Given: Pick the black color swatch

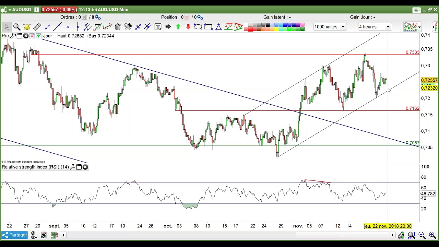Looking at the screenshot, I should coord(268,25).
